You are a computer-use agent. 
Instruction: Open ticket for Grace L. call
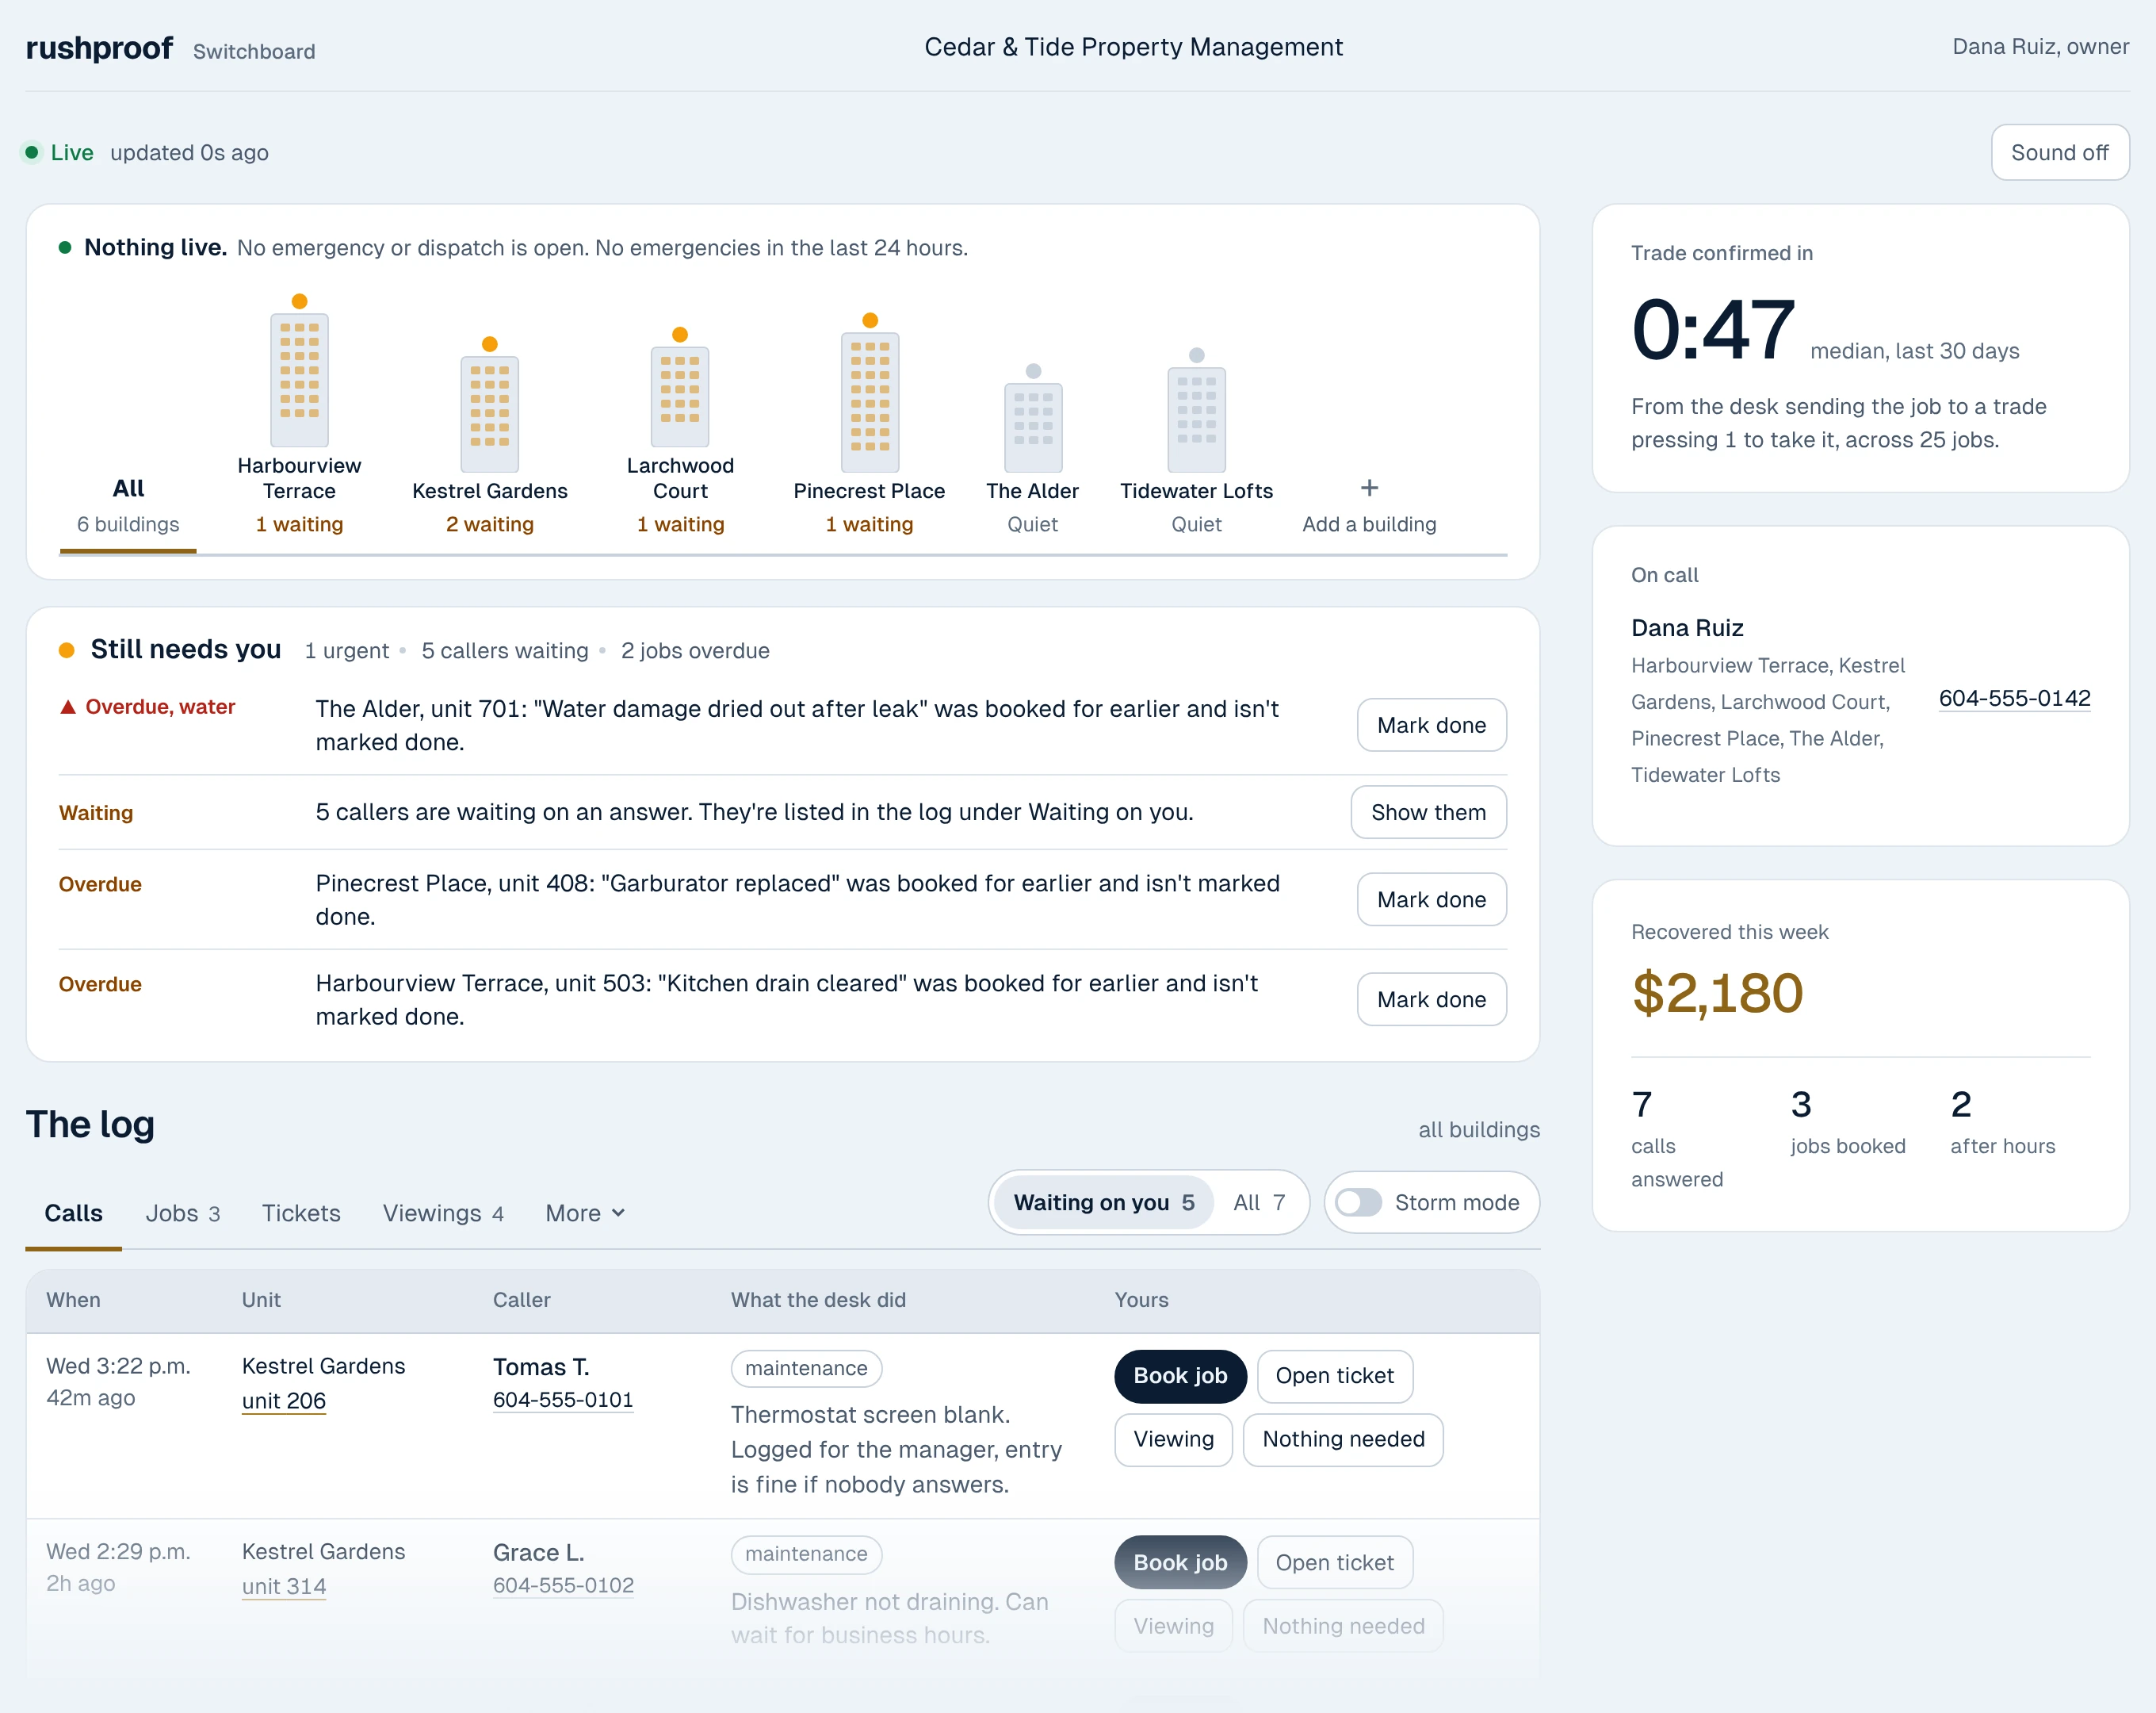pyautogui.click(x=1334, y=1562)
